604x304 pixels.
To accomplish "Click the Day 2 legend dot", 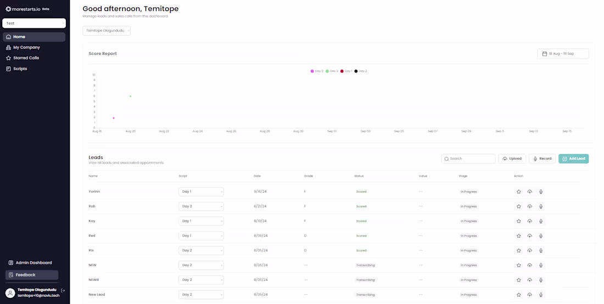I will (356, 71).
